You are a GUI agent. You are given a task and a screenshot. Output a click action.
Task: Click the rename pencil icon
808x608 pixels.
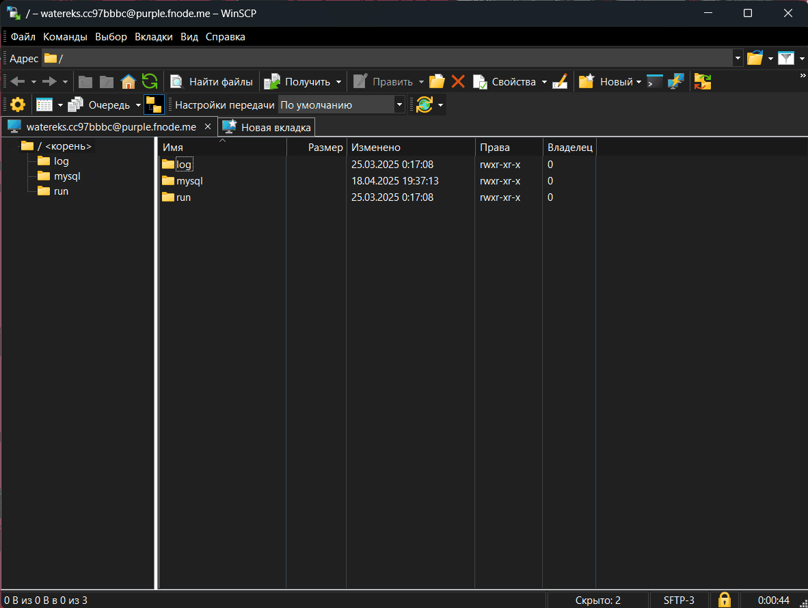(560, 82)
